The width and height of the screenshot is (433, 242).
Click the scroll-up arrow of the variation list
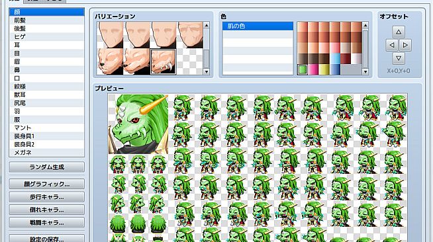[x=207, y=25]
